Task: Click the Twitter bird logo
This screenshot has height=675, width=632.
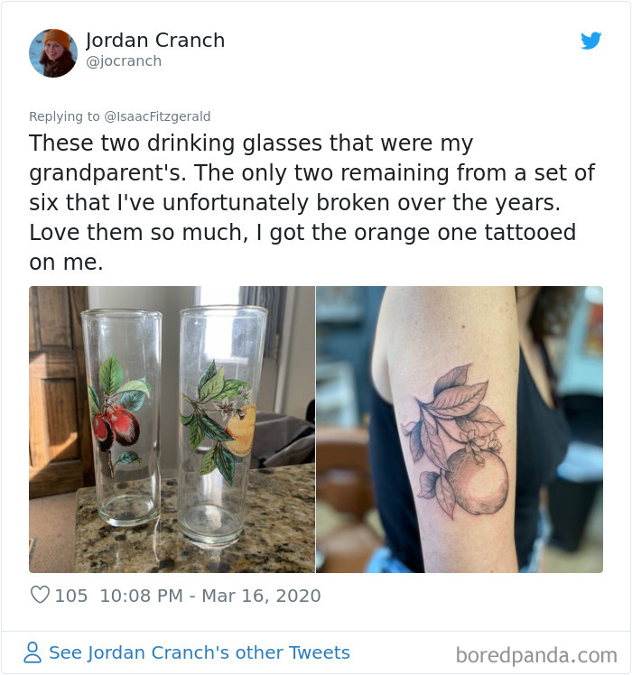Action: [590, 41]
